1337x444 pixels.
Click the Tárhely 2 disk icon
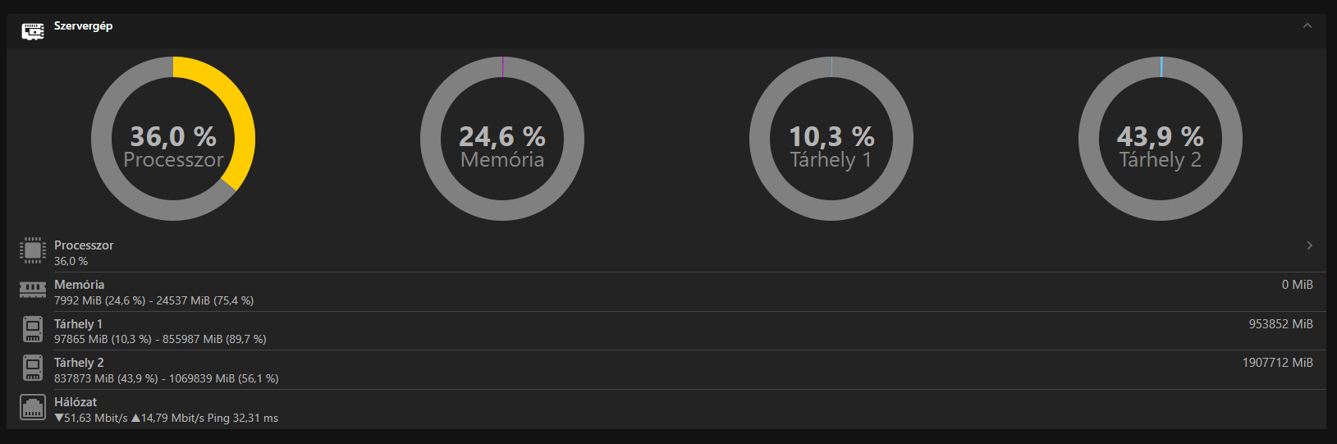tap(33, 368)
